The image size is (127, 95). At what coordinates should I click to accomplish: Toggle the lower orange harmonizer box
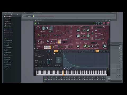click(x=60, y=43)
